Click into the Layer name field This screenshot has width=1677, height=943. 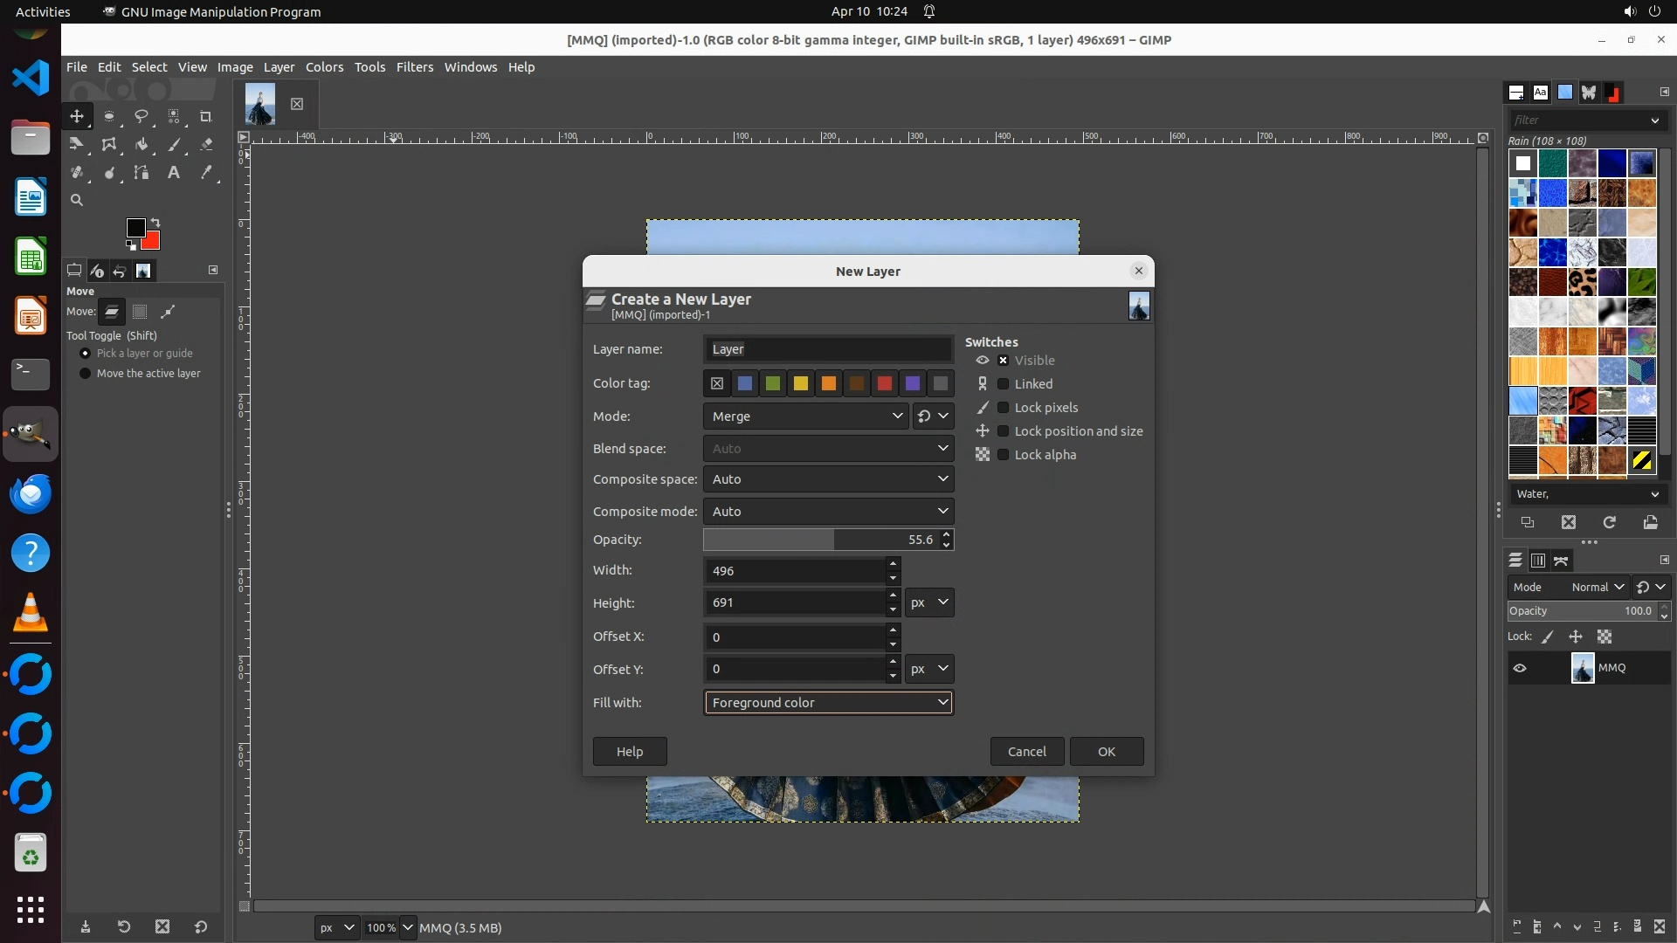click(828, 349)
